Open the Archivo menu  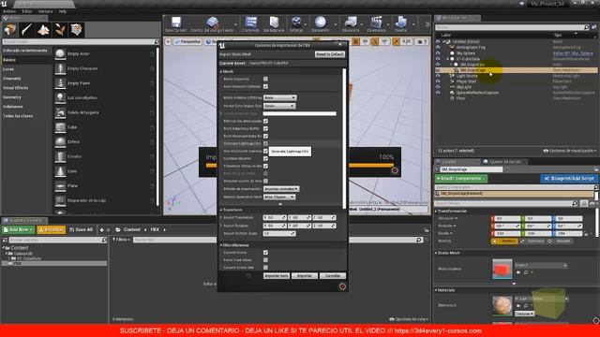tap(9, 11)
